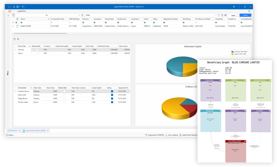Select the Legal Entities-BLAKE LIMITED tab

36,131
